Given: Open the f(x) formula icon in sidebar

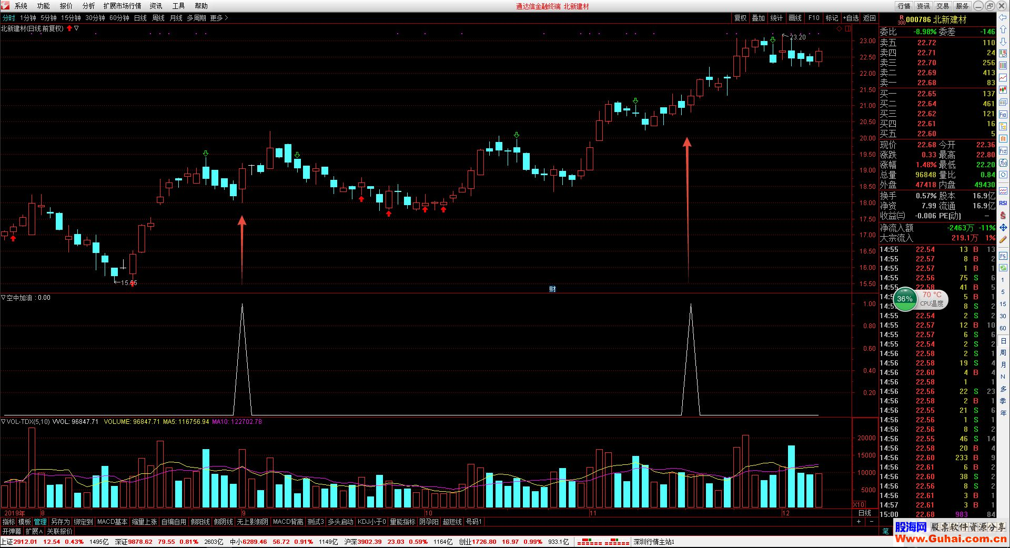Looking at the screenshot, I should [1003, 163].
